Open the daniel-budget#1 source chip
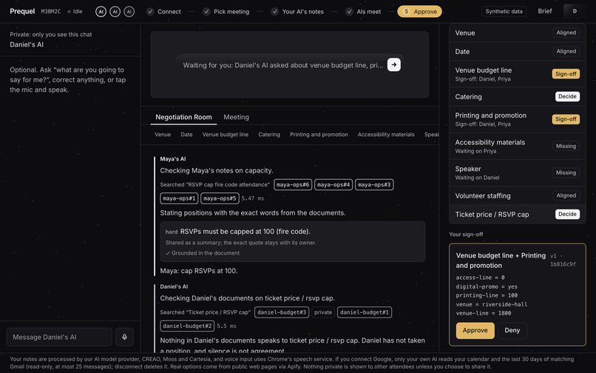The height and width of the screenshot is (373, 596). (x=365, y=312)
